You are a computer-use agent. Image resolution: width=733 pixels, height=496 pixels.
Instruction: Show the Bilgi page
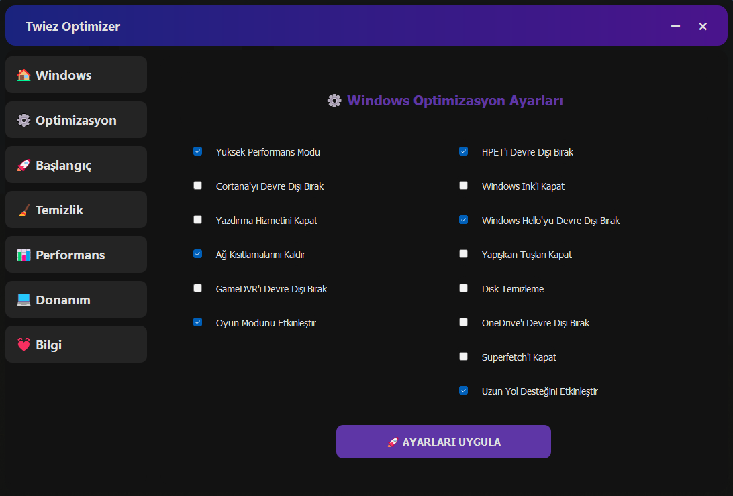click(x=77, y=344)
